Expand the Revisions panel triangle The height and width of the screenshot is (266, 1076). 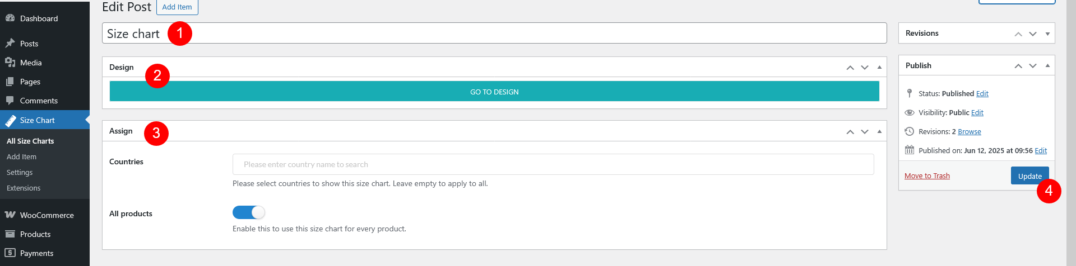pyautogui.click(x=1047, y=34)
